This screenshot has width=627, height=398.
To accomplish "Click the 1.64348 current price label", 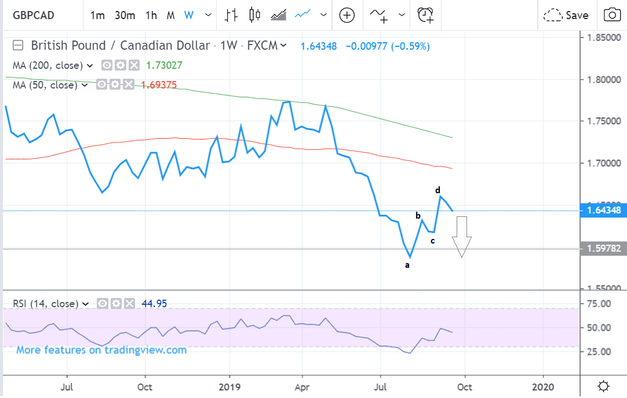I will click(x=603, y=211).
